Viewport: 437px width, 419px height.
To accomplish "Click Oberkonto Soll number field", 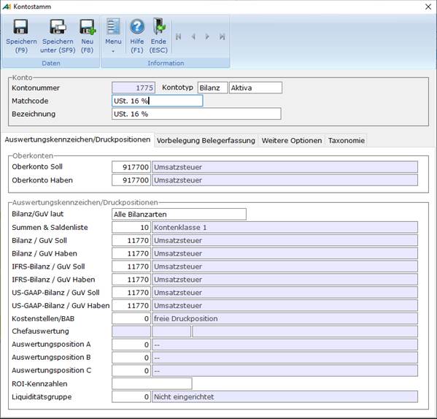I will (x=131, y=167).
